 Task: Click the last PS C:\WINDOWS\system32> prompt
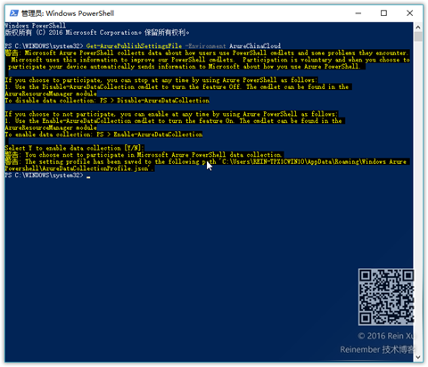point(44,175)
